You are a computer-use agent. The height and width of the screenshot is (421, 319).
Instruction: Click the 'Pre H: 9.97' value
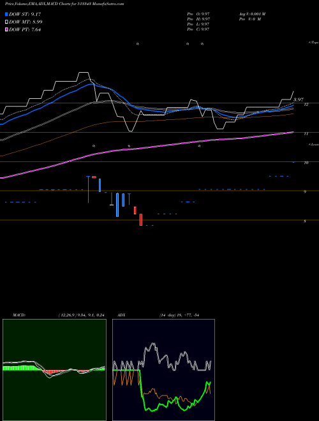[x=198, y=19]
